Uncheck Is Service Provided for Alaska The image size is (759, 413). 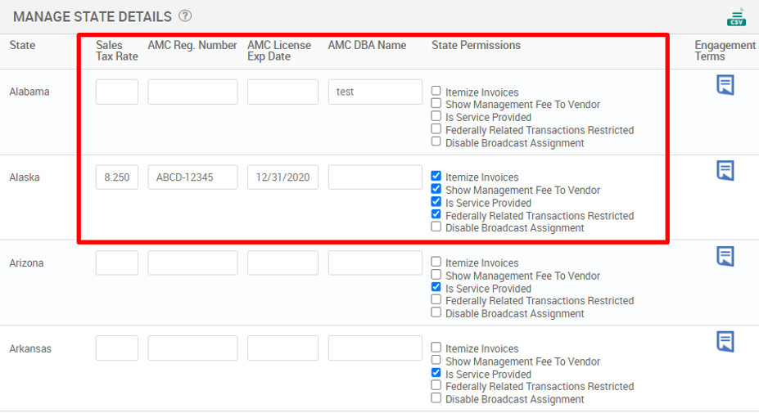click(x=436, y=202)
